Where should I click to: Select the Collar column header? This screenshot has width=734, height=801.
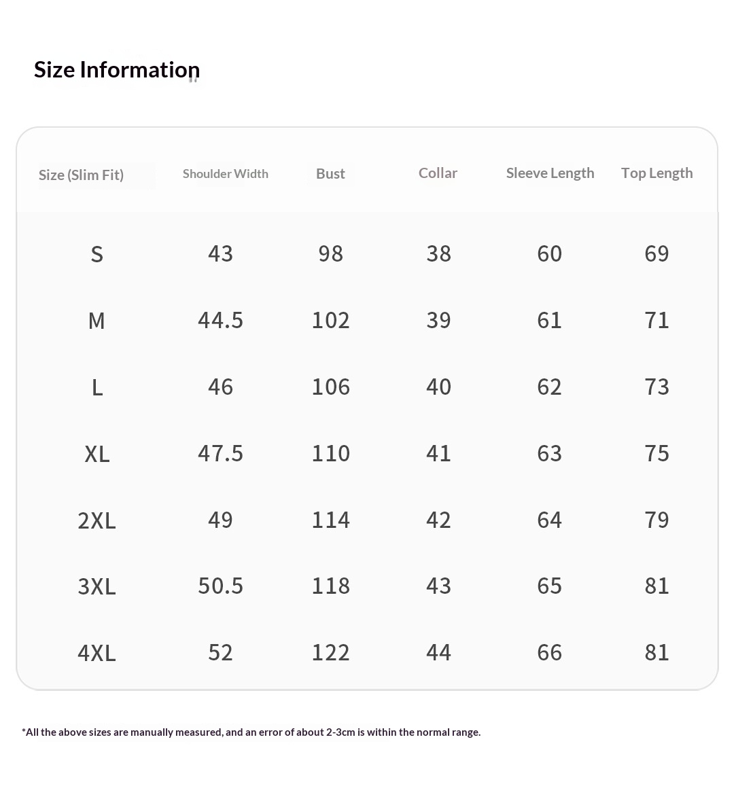[438, 173]
